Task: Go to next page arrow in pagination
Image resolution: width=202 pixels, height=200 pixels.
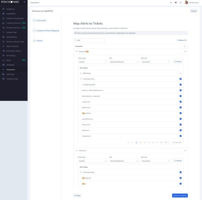Action: [x=157, y=143]
